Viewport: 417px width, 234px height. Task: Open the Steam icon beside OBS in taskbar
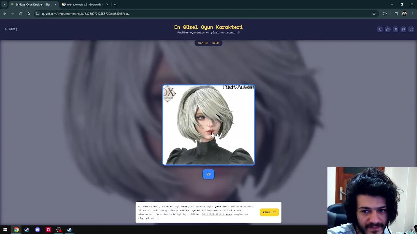69,230
